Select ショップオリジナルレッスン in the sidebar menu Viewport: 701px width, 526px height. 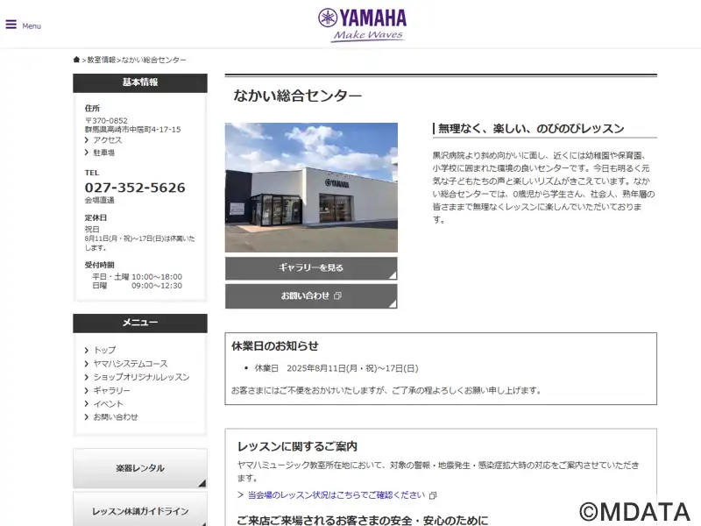[141, 377]
